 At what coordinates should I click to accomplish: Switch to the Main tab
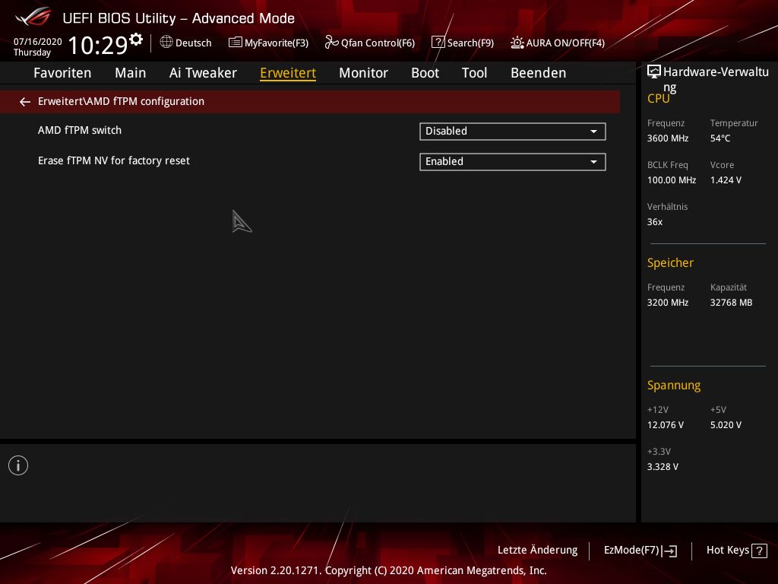click(131, 73)
